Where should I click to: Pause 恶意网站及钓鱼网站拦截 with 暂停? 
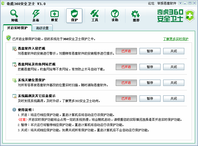tap(150, 67)
